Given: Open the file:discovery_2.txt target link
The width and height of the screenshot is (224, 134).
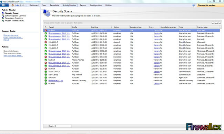Looking at the screenshot, I should pos(56,81).
